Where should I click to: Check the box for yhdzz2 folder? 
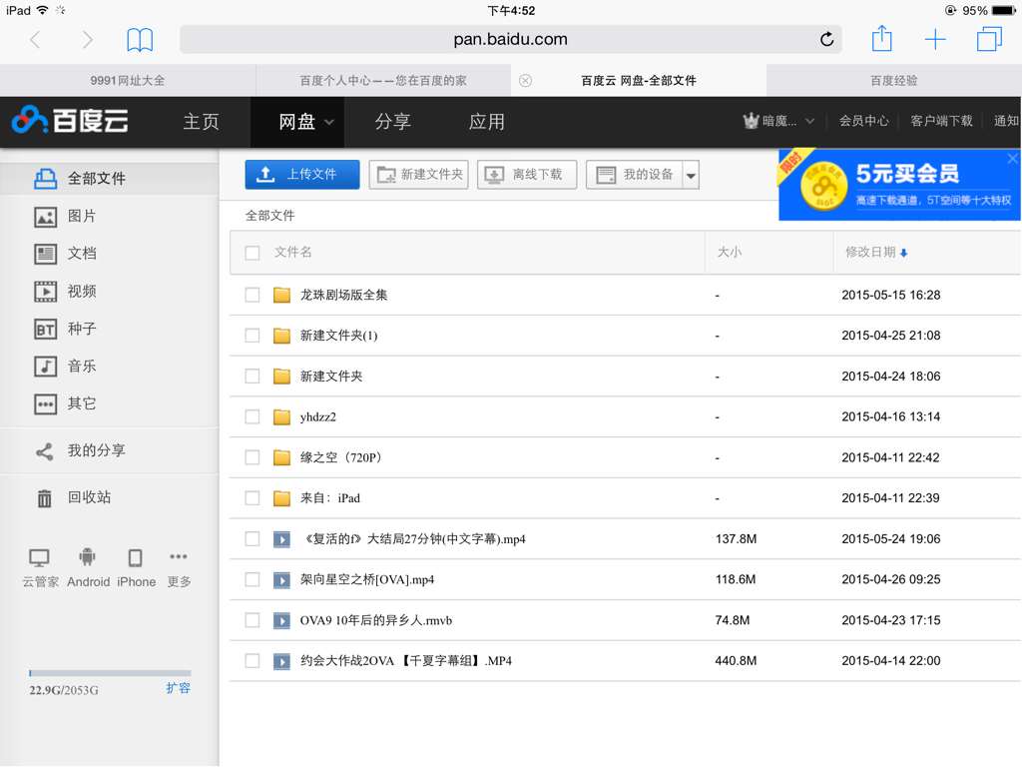coord(253,416)
